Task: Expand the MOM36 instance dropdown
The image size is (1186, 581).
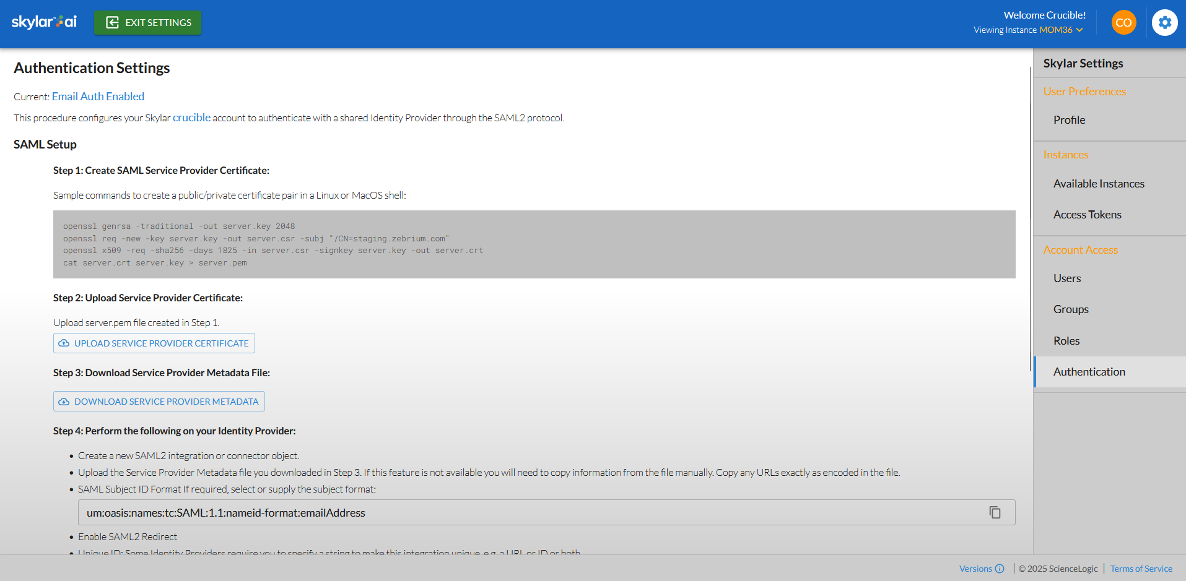Action: [1061, 30]
